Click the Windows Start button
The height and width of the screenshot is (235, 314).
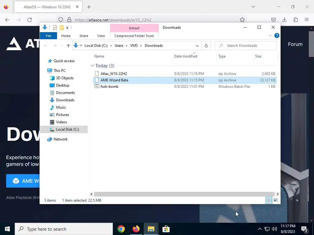[7, 229]
